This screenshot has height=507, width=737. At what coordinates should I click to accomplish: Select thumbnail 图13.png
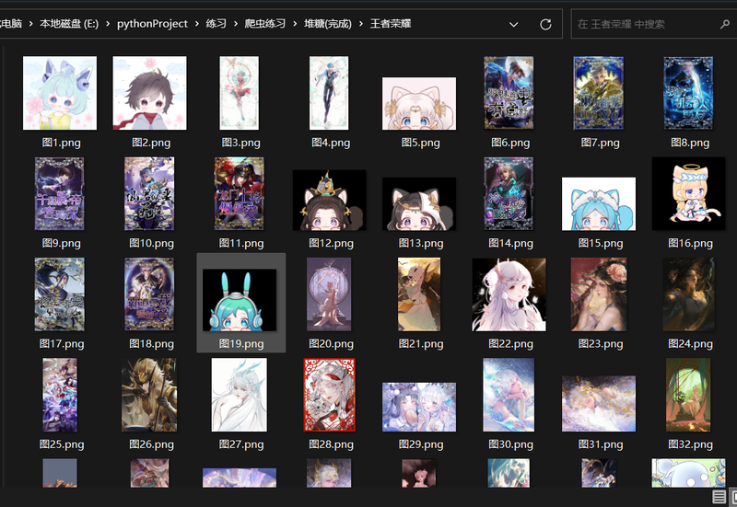pos(419,203)
